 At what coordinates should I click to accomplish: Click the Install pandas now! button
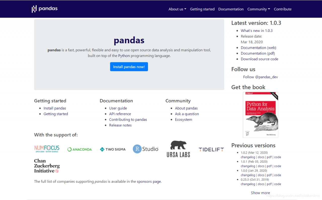129,67
